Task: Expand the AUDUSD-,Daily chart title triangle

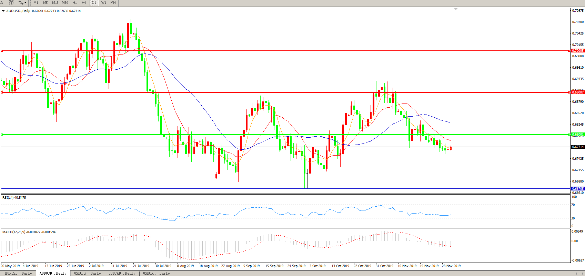Action: click(3, 11)
